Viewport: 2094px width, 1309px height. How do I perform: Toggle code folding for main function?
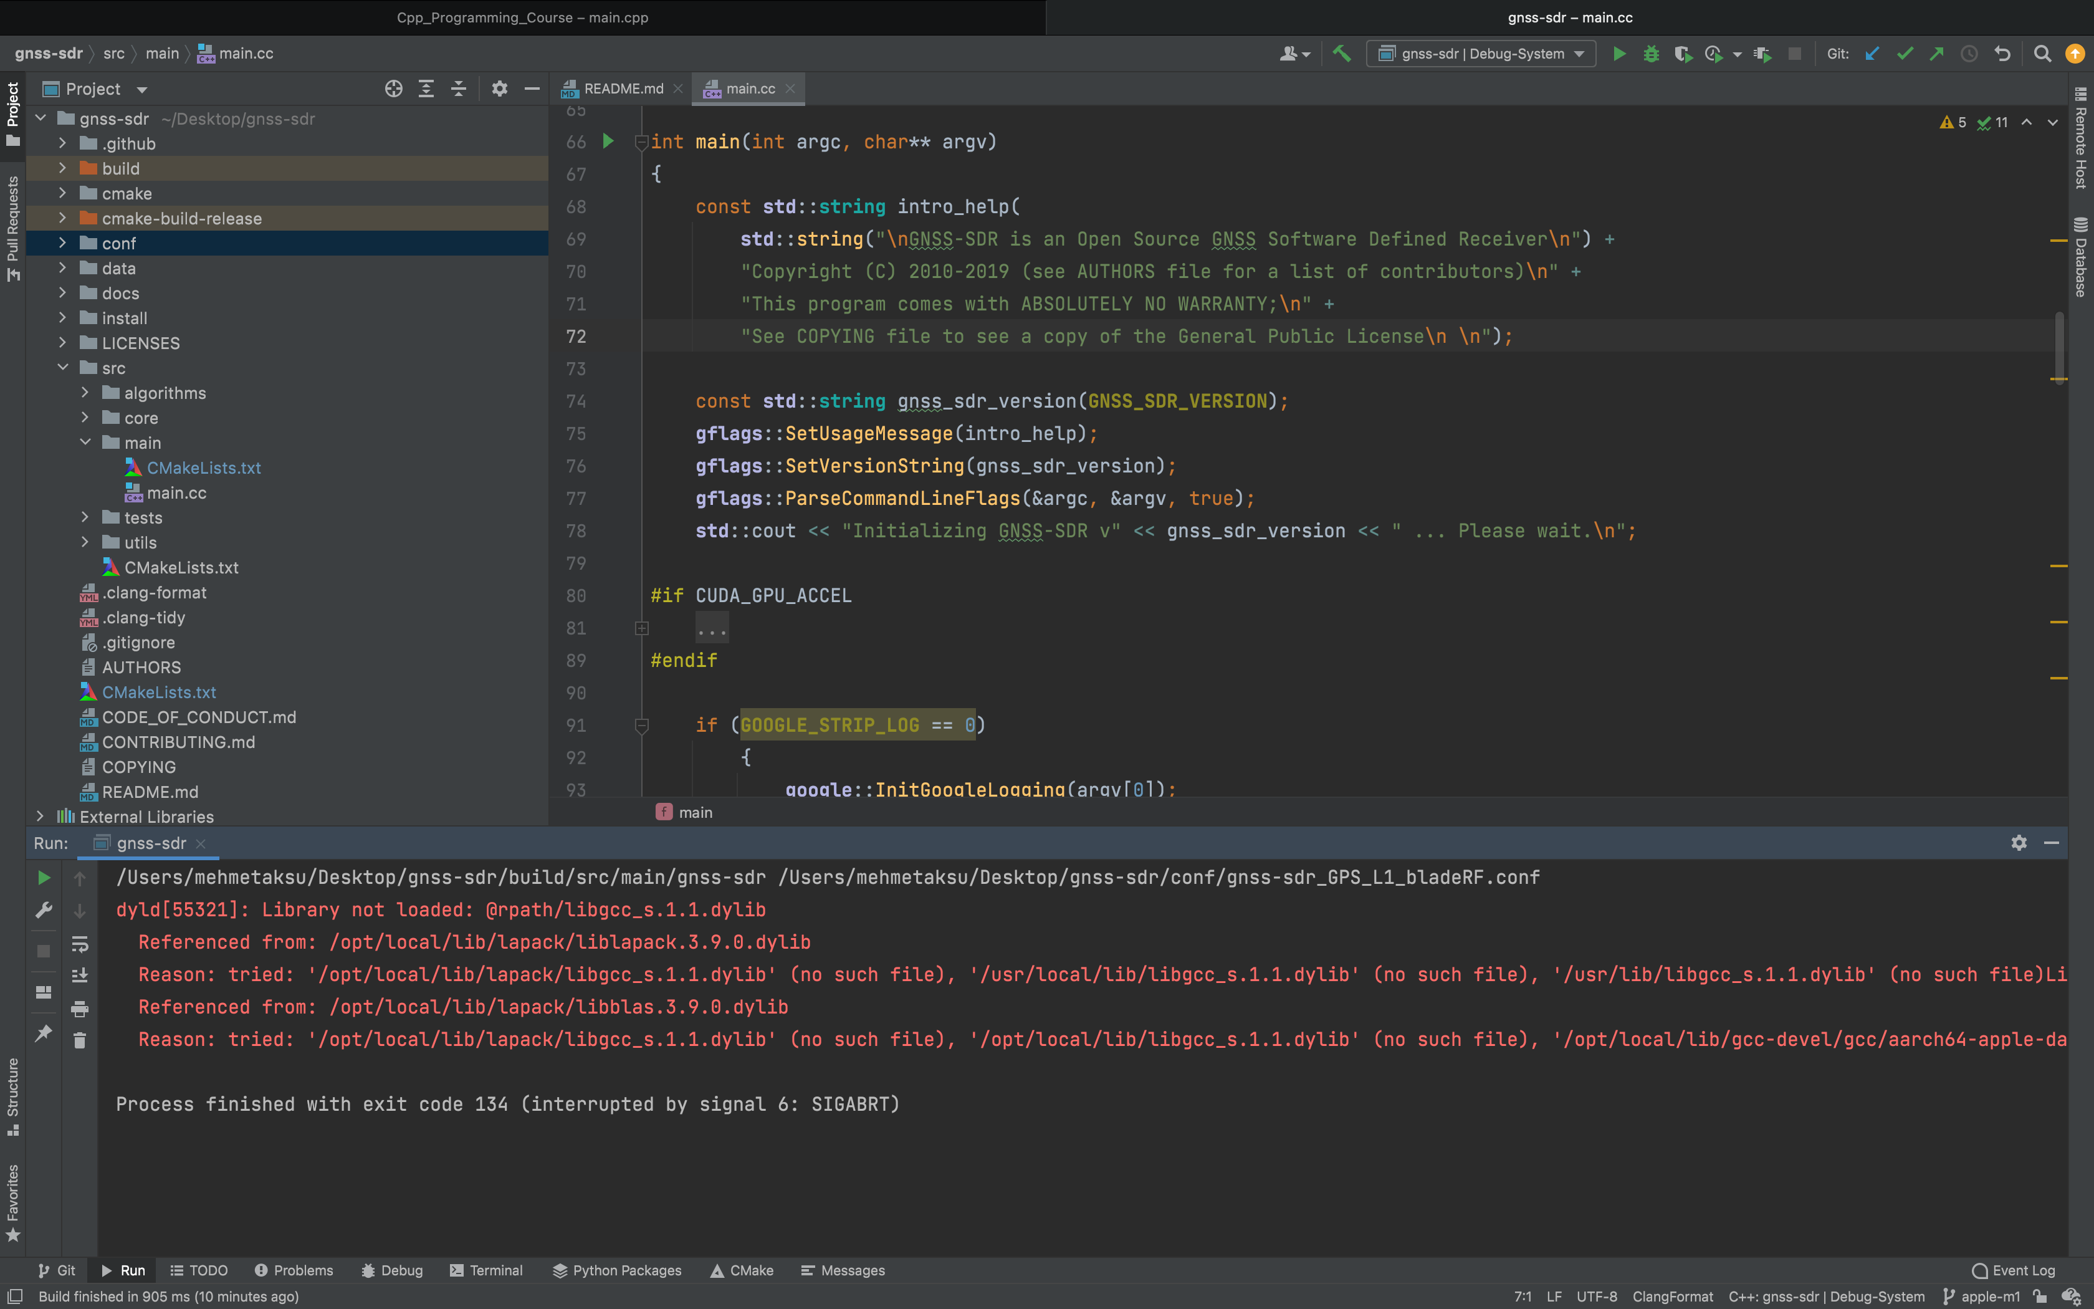click(x=641, y=142)
